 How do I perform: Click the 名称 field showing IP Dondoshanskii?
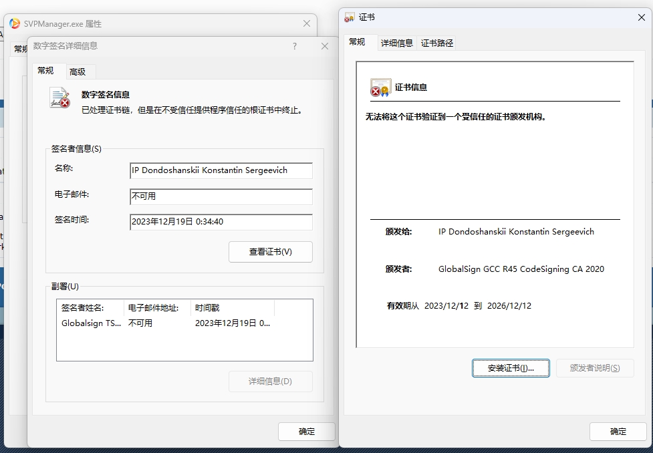pos(221,170)
